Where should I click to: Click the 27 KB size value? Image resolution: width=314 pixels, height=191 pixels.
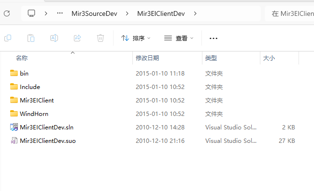[287, 141]
